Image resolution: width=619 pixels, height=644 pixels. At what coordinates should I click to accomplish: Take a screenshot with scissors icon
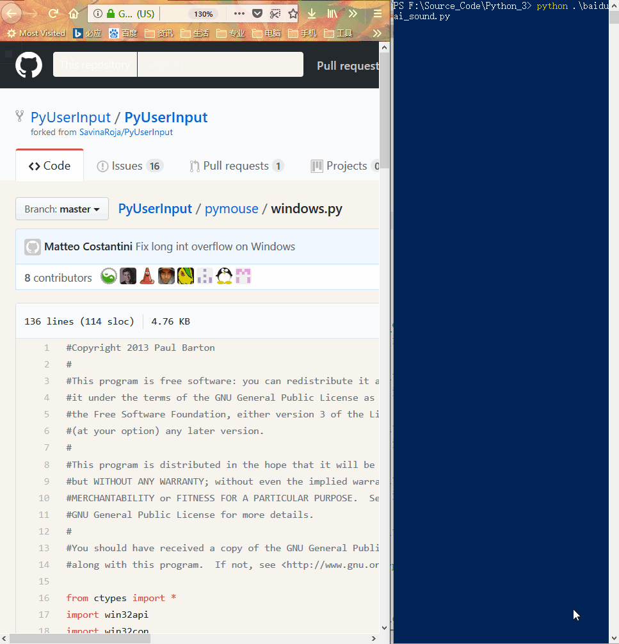point(275,13)
